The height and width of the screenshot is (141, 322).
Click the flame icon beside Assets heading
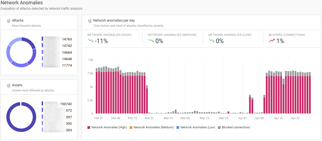[x=9, y=85]
